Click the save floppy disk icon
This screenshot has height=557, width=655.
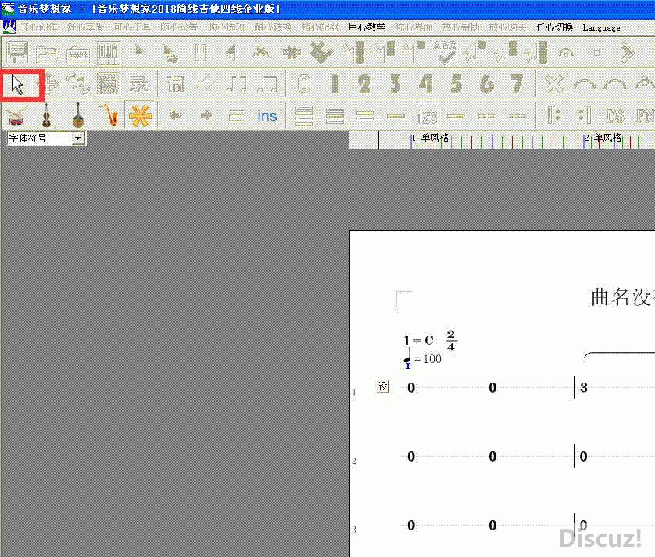click(17, 52)
